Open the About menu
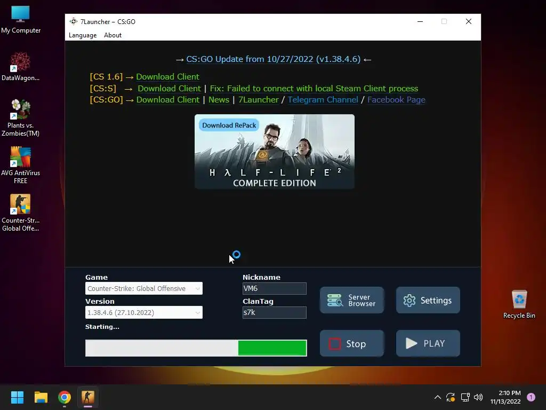This screenshot has width=546, height=410. pyautogui.click(x=113, y=35)
